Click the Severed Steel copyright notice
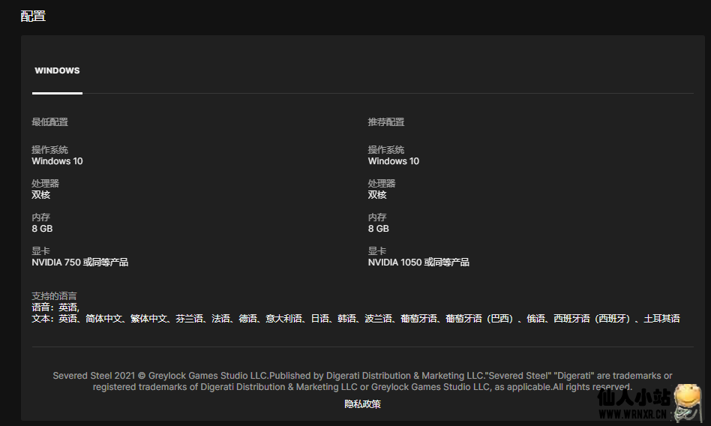The image size is (711, 426). pos(362,381)
